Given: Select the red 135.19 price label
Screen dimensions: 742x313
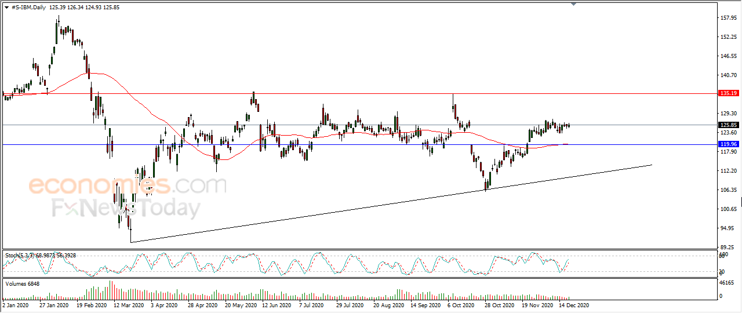Looking at the screenshot, I should [728, 93].
